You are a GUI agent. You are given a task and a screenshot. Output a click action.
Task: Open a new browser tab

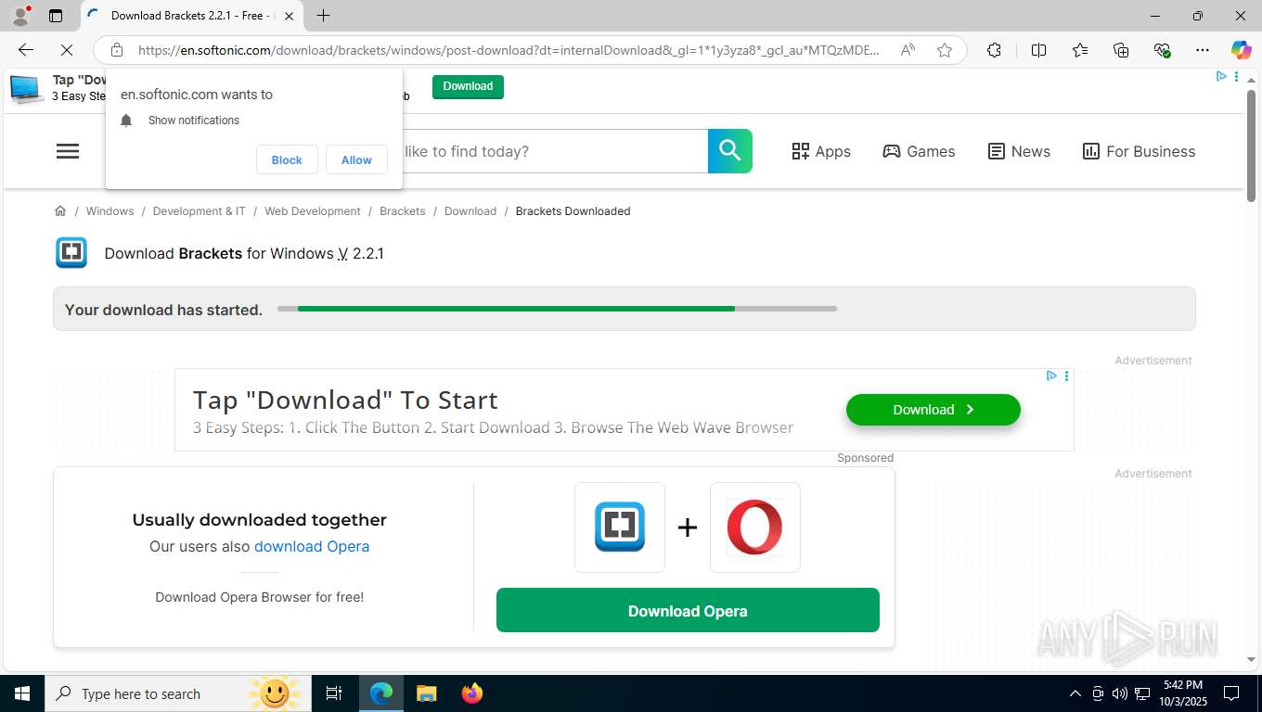click(x=323, y=16)
